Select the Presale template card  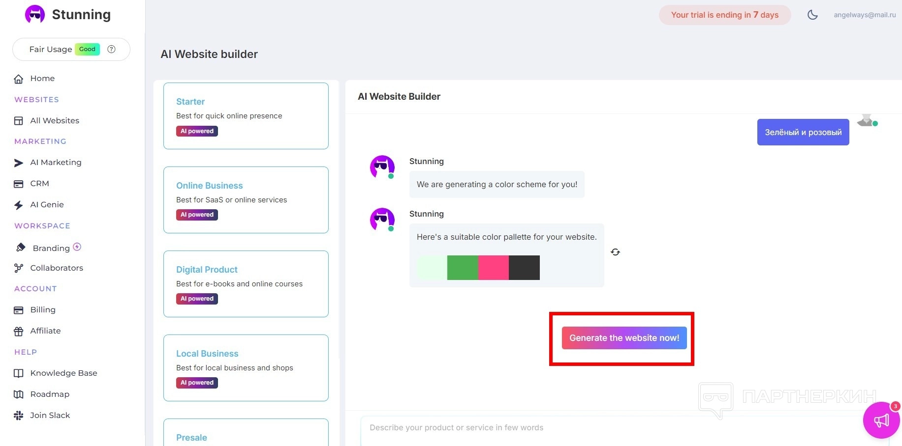(246, 432)
